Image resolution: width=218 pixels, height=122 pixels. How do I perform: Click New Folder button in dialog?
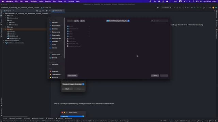(x=73, y=76)
